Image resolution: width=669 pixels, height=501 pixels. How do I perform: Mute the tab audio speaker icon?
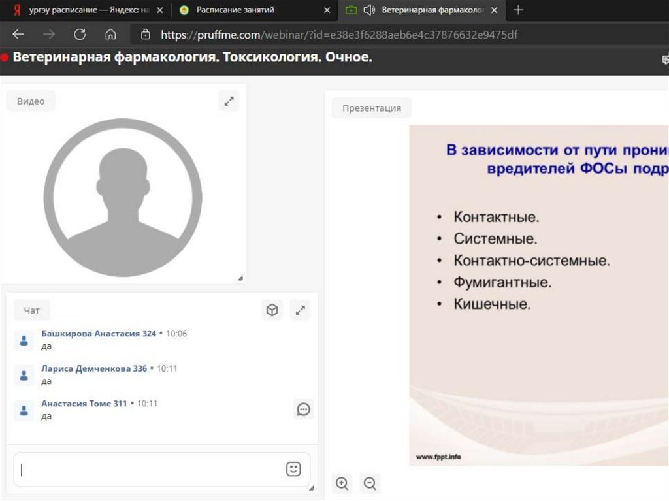pyautogui.click(x=369, y=10)
